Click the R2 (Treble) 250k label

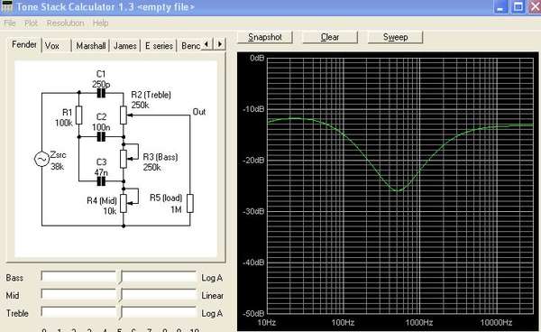(x=151, y=100)
